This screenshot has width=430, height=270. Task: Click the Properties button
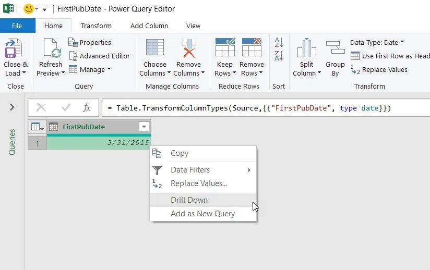coord(90,42)
